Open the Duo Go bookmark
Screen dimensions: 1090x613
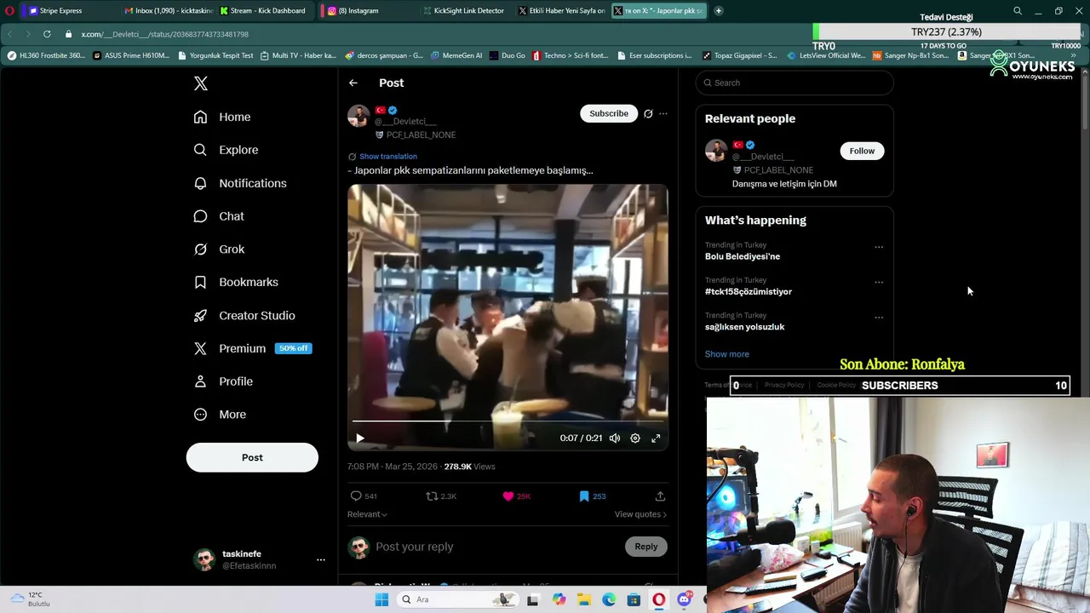[508, 56]
